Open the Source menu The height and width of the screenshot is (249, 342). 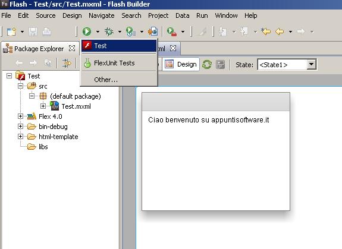click(46, 15)
